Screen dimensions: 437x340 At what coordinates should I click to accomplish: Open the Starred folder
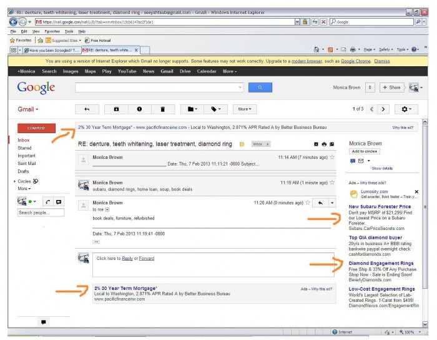coord(24,148)
